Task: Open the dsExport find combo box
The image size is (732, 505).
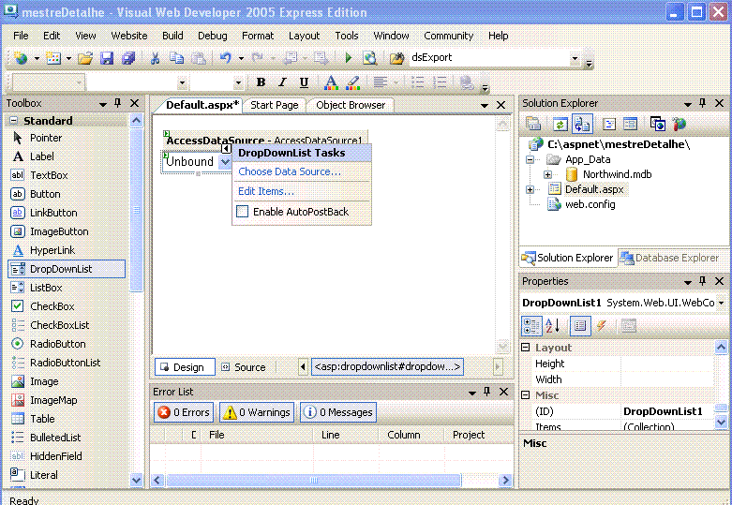Action: tap(575, 58)
